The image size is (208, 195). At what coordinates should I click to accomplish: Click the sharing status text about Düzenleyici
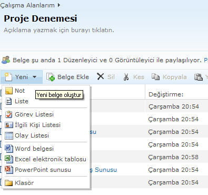(x=107, y=60)
